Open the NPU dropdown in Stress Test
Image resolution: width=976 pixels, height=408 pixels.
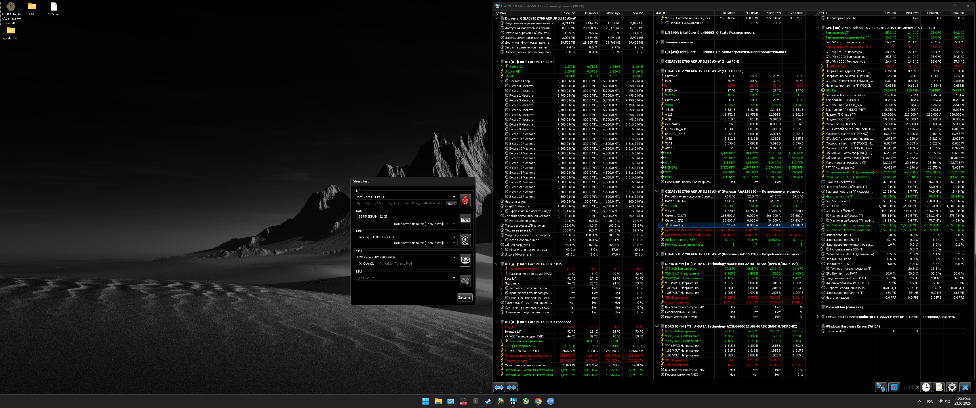pyautogui.click(x=406, y=278)
